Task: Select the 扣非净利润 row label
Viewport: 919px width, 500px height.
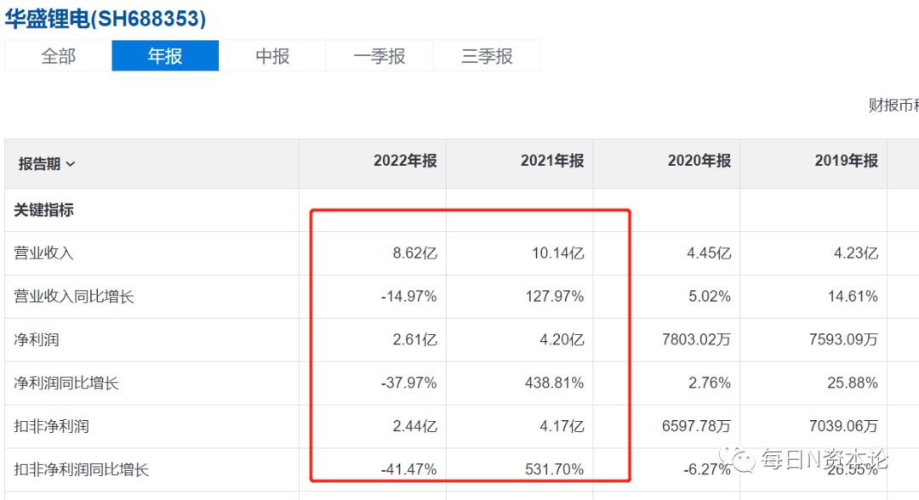Action: [x=51, y=427]
